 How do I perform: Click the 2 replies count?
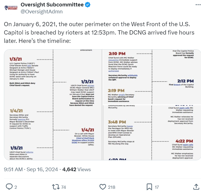pyautogui.click(x=16, y=187)
